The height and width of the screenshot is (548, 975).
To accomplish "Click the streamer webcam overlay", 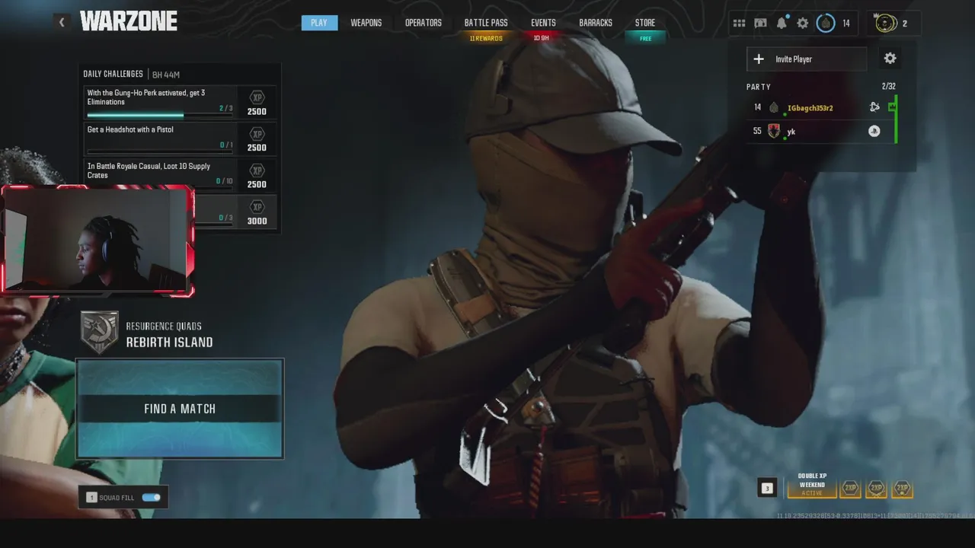I will click(x=97, y=240).
